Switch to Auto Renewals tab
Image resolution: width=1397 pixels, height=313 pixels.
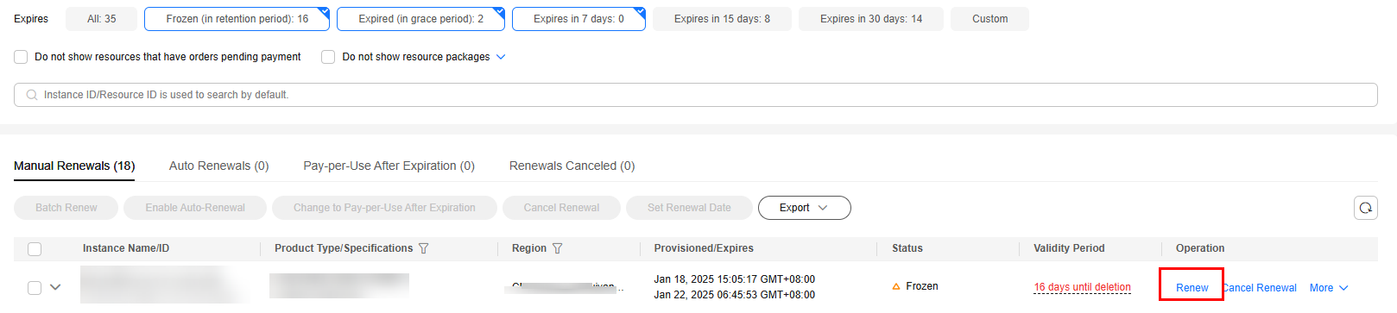[x=219, y=166]
